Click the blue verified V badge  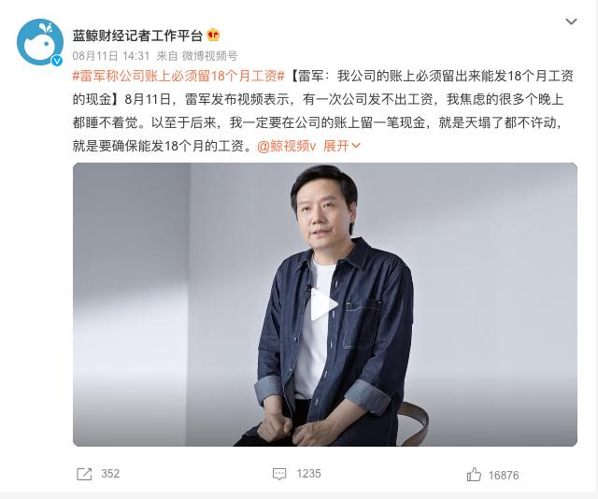pyautogui.click(x=57, y=61)
